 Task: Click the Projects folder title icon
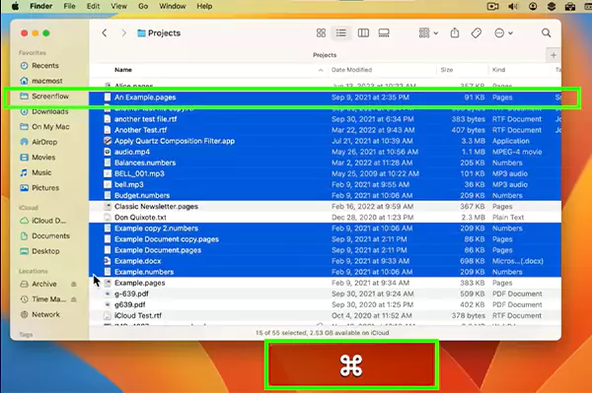click(141, 33)
